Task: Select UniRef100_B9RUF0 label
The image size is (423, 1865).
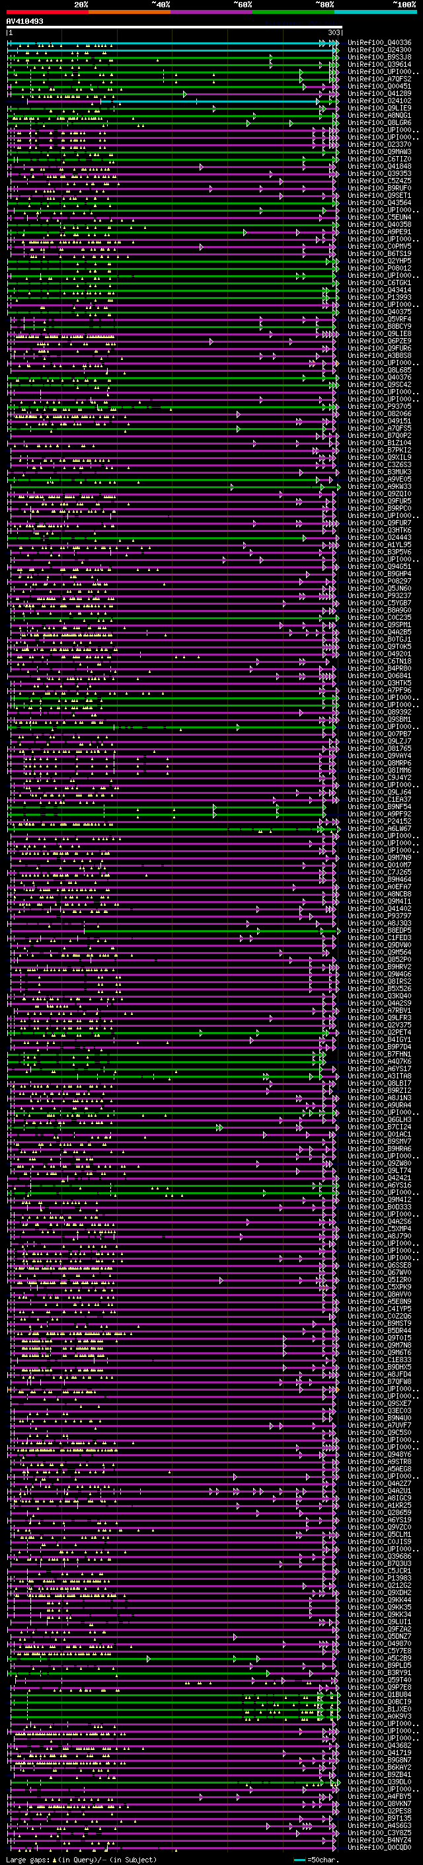Action: click(379, 189)
